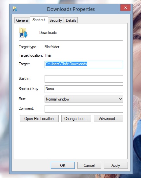This screenshot has width=141, height=178.
Task: Open the Normal window combo box
Action: (x=84, y=99)
